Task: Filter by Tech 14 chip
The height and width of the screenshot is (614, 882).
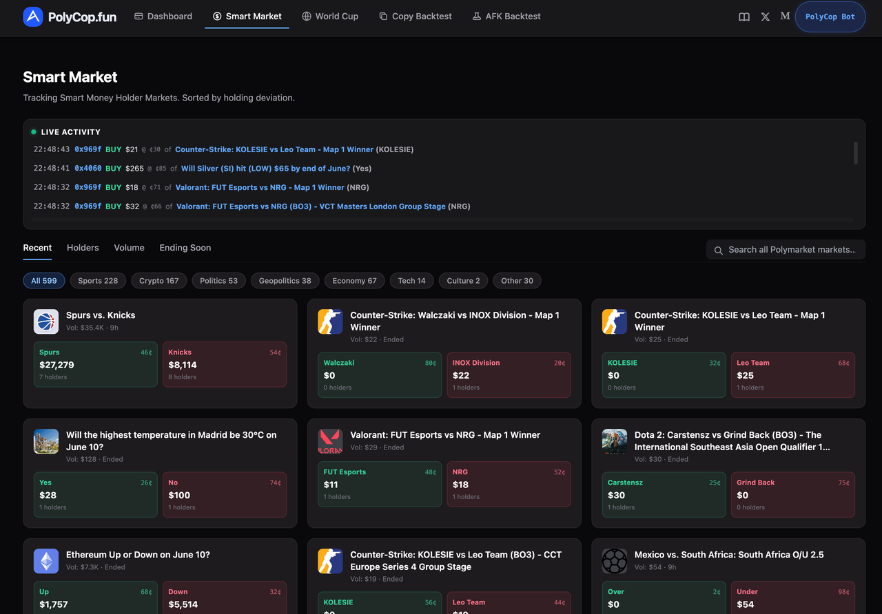Action: 412,281
